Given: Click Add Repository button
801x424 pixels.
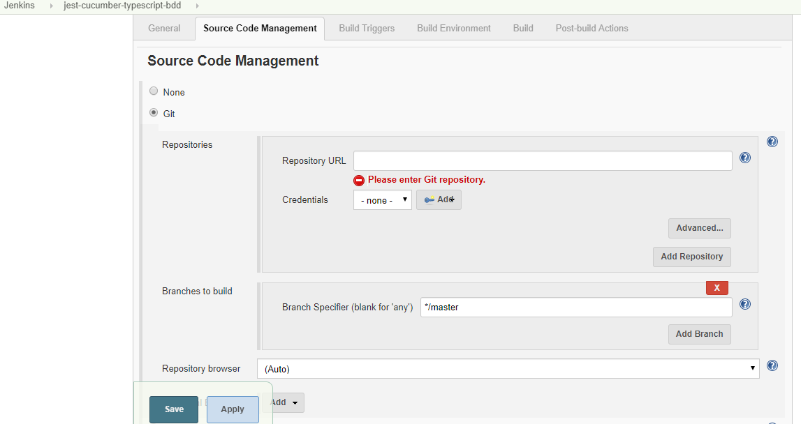Looking at the screenshot, I should tap(691, 257).
